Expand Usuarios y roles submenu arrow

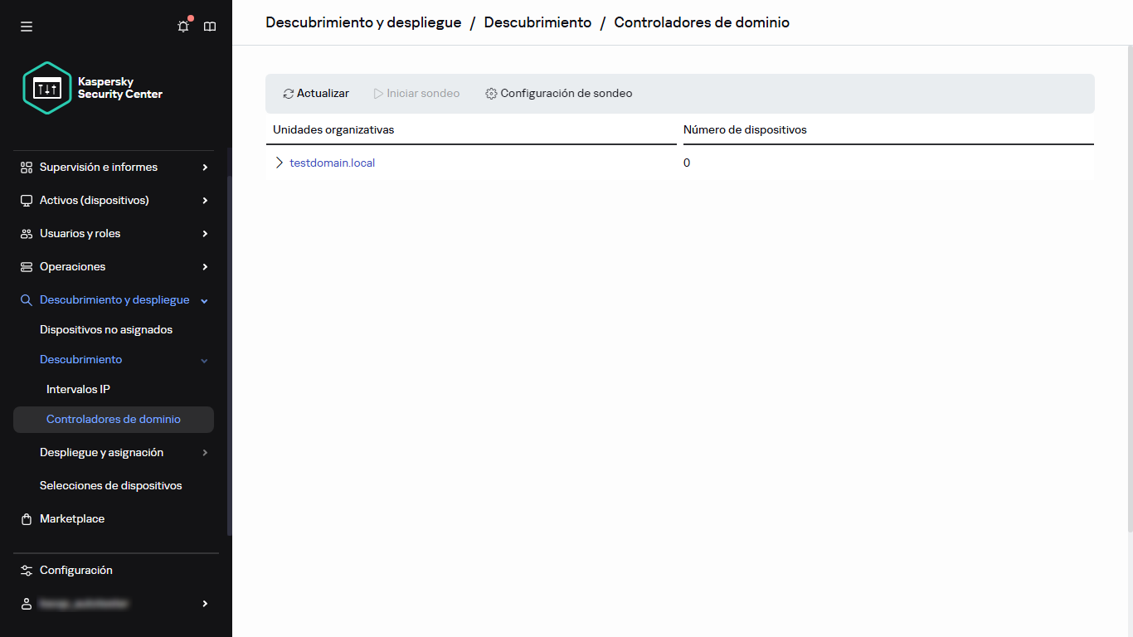pyautogui.click(x=205, y=234)
